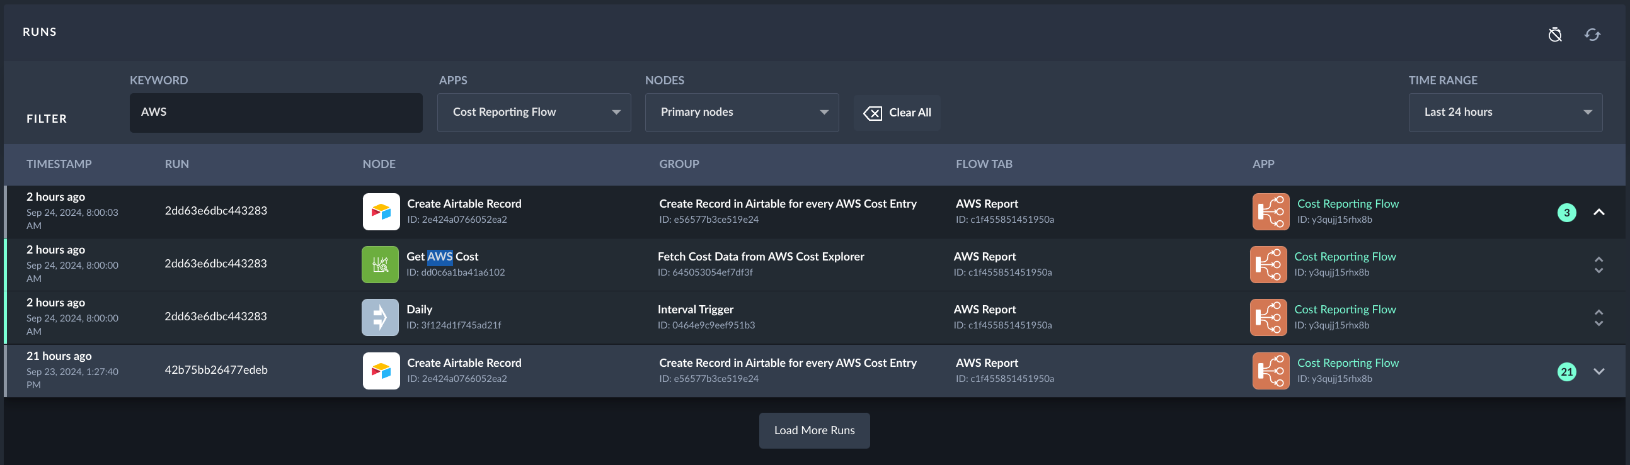
Task: Click the backspace icon in Clear All
Action: (x=872, y=113)
